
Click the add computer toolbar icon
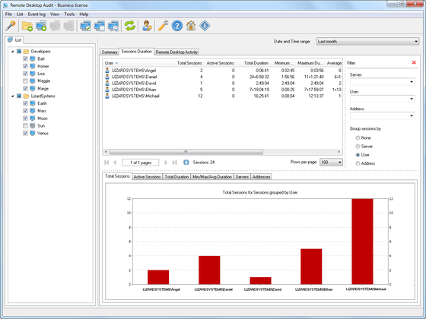pyautogui.click(x=41, y=26)
